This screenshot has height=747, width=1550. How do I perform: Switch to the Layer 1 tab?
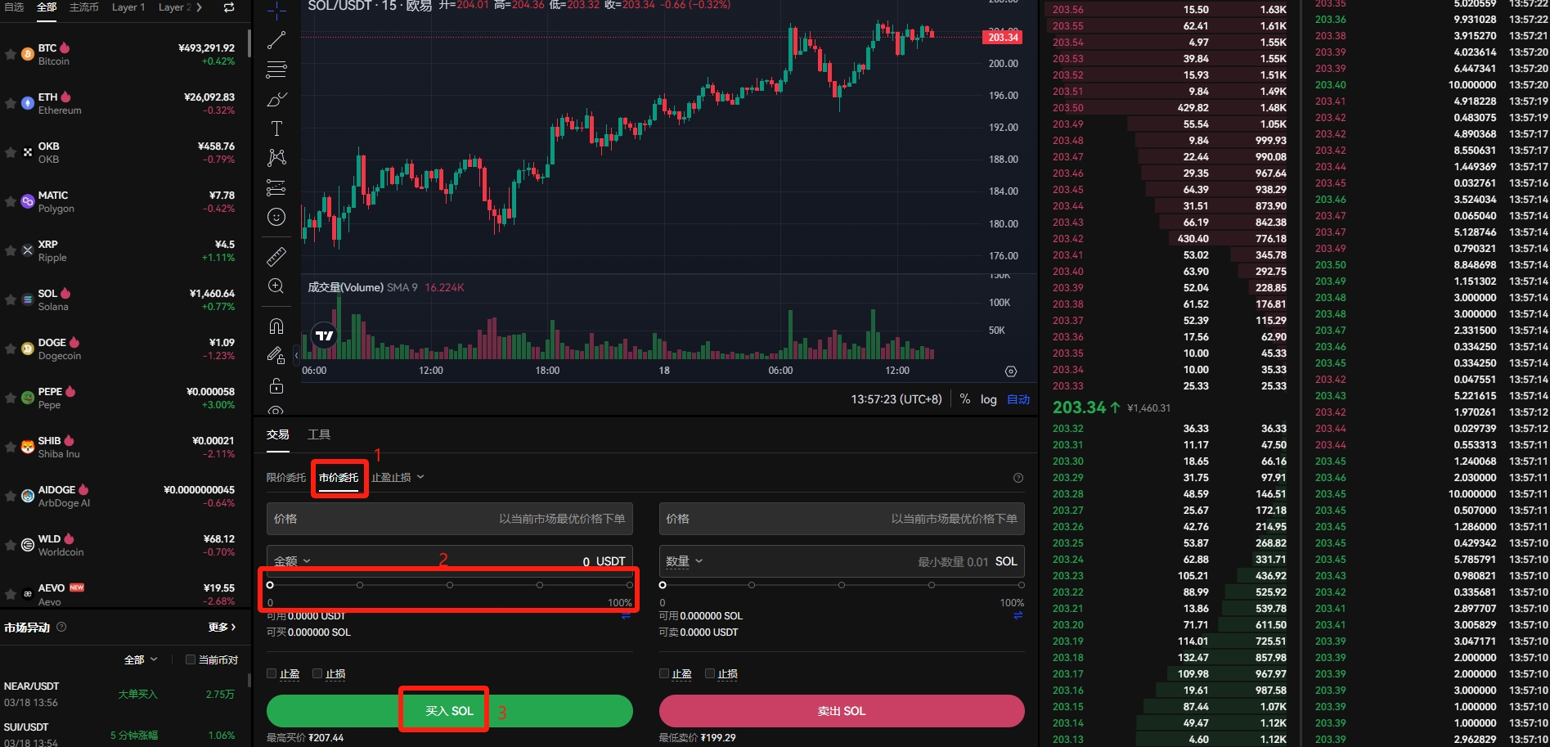pyautogui.click(x=128, y=7)
